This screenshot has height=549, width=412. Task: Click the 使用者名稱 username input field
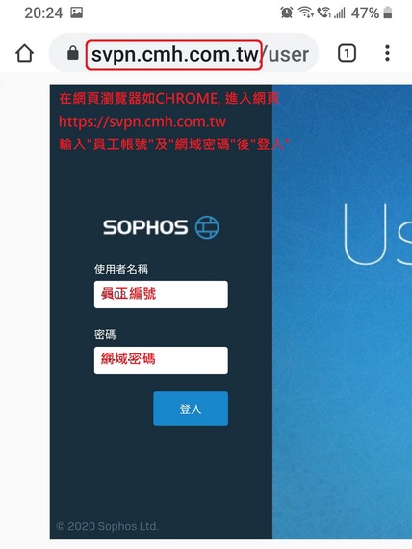(161, 295)
